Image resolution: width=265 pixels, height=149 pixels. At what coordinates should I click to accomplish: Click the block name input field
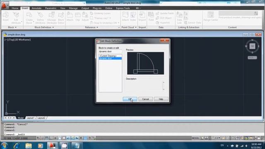click(110, 51)
